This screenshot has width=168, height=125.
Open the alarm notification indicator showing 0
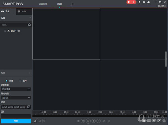(x=131, y=2)
